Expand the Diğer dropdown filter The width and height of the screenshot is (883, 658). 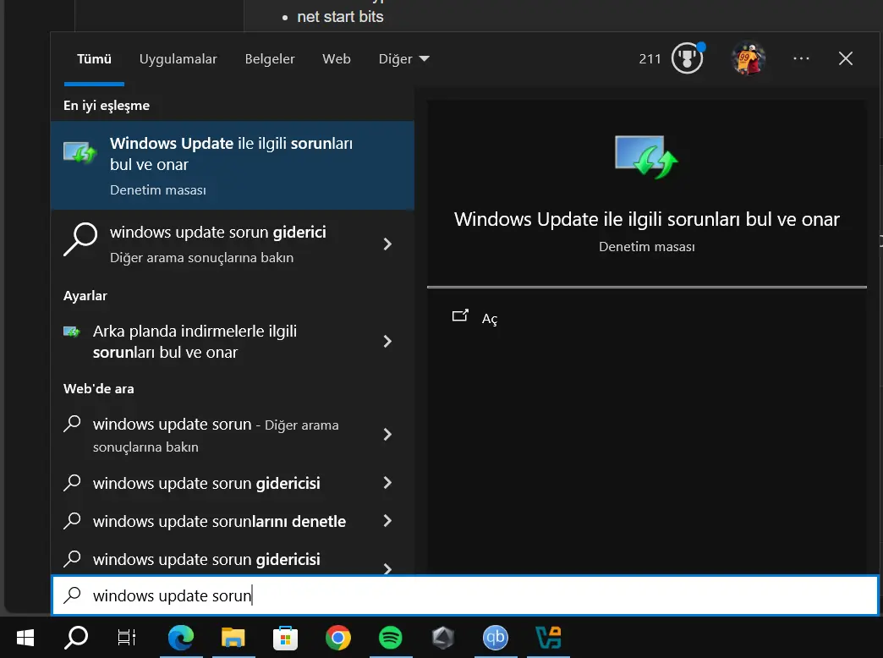coord(403,59)
